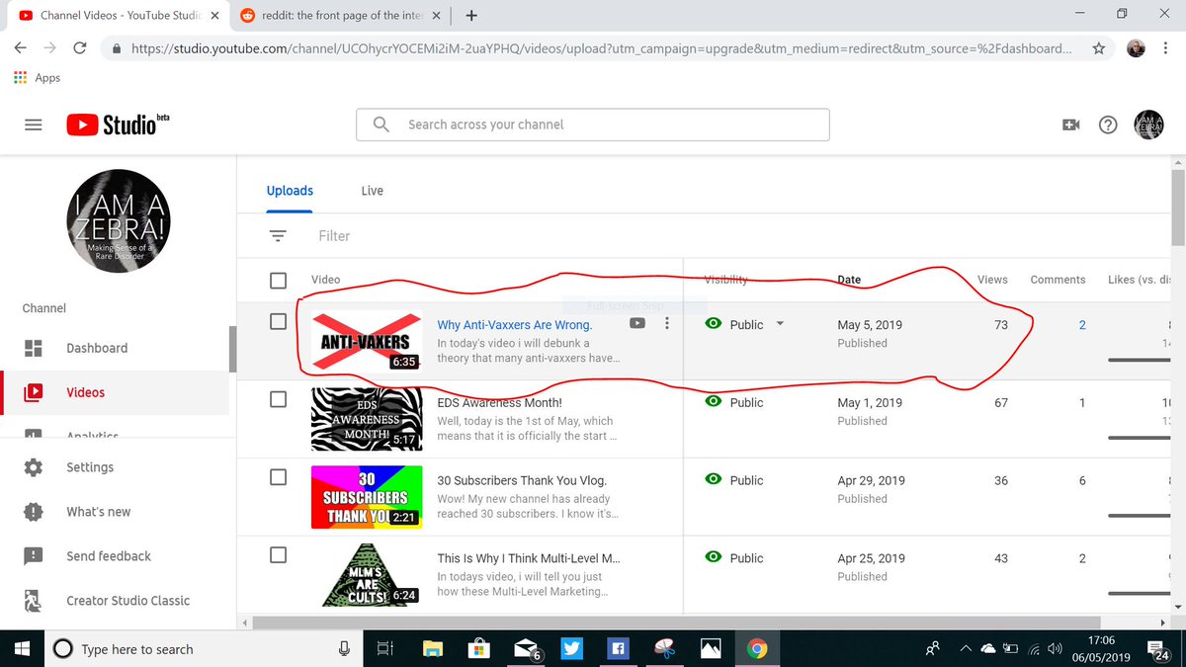This screenshot has width=1186, height=667.
Task: Open the filter lines icon
Action: coord(279,236)
